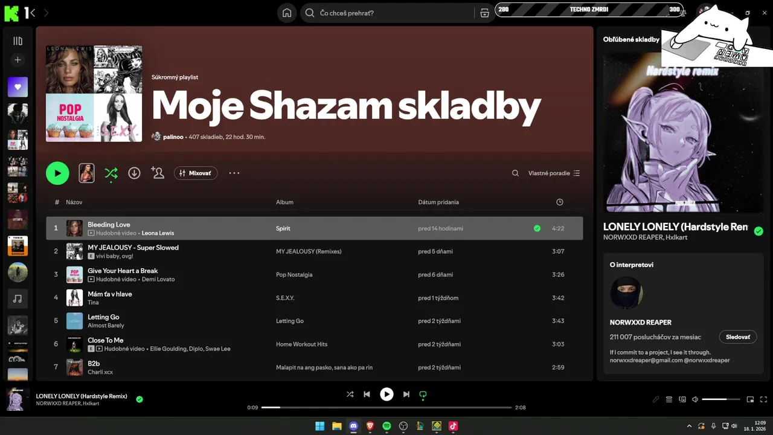773x435 pixels.
Task: Open the Vlastné poradie sort dropdown
Action: [554, 173]
